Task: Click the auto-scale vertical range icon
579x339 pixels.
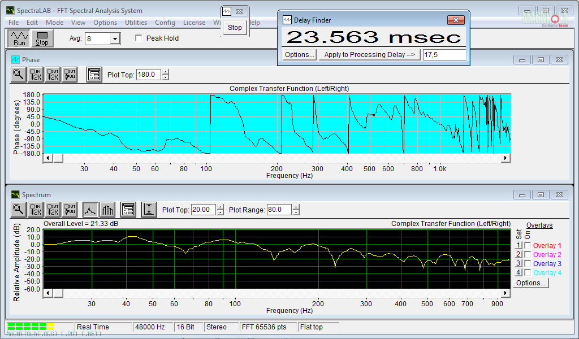Action: 149,210
